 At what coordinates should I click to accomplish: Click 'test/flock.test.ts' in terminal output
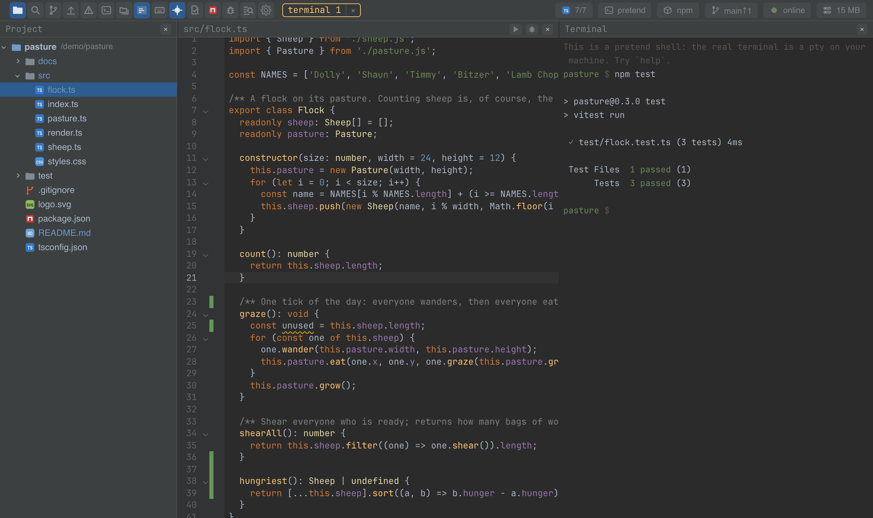click(625, 142)
